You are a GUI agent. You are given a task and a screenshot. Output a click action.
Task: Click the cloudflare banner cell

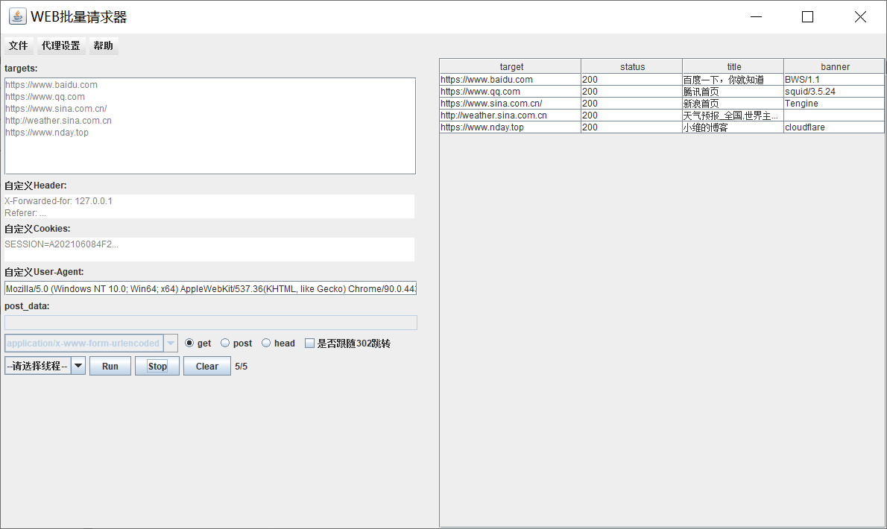click(x=834, y=127)
